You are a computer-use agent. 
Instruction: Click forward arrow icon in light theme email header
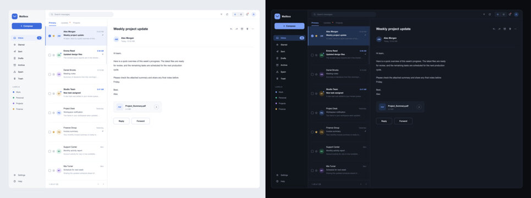(237, 29)
